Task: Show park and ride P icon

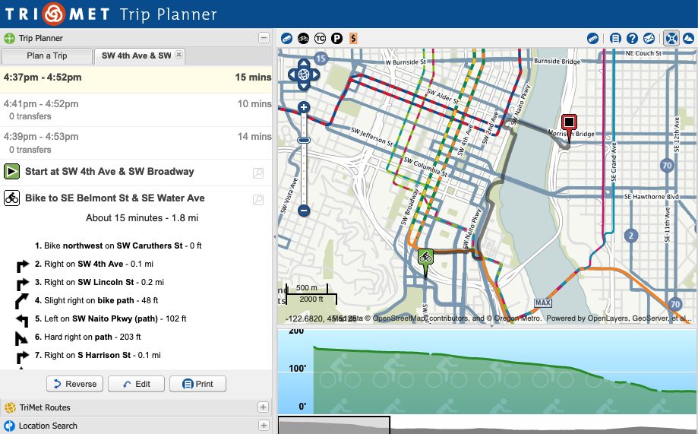Action: (x=336, y=38)
